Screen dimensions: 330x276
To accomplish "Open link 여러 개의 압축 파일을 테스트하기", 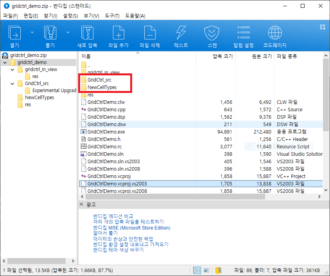I will coord(128,222).
